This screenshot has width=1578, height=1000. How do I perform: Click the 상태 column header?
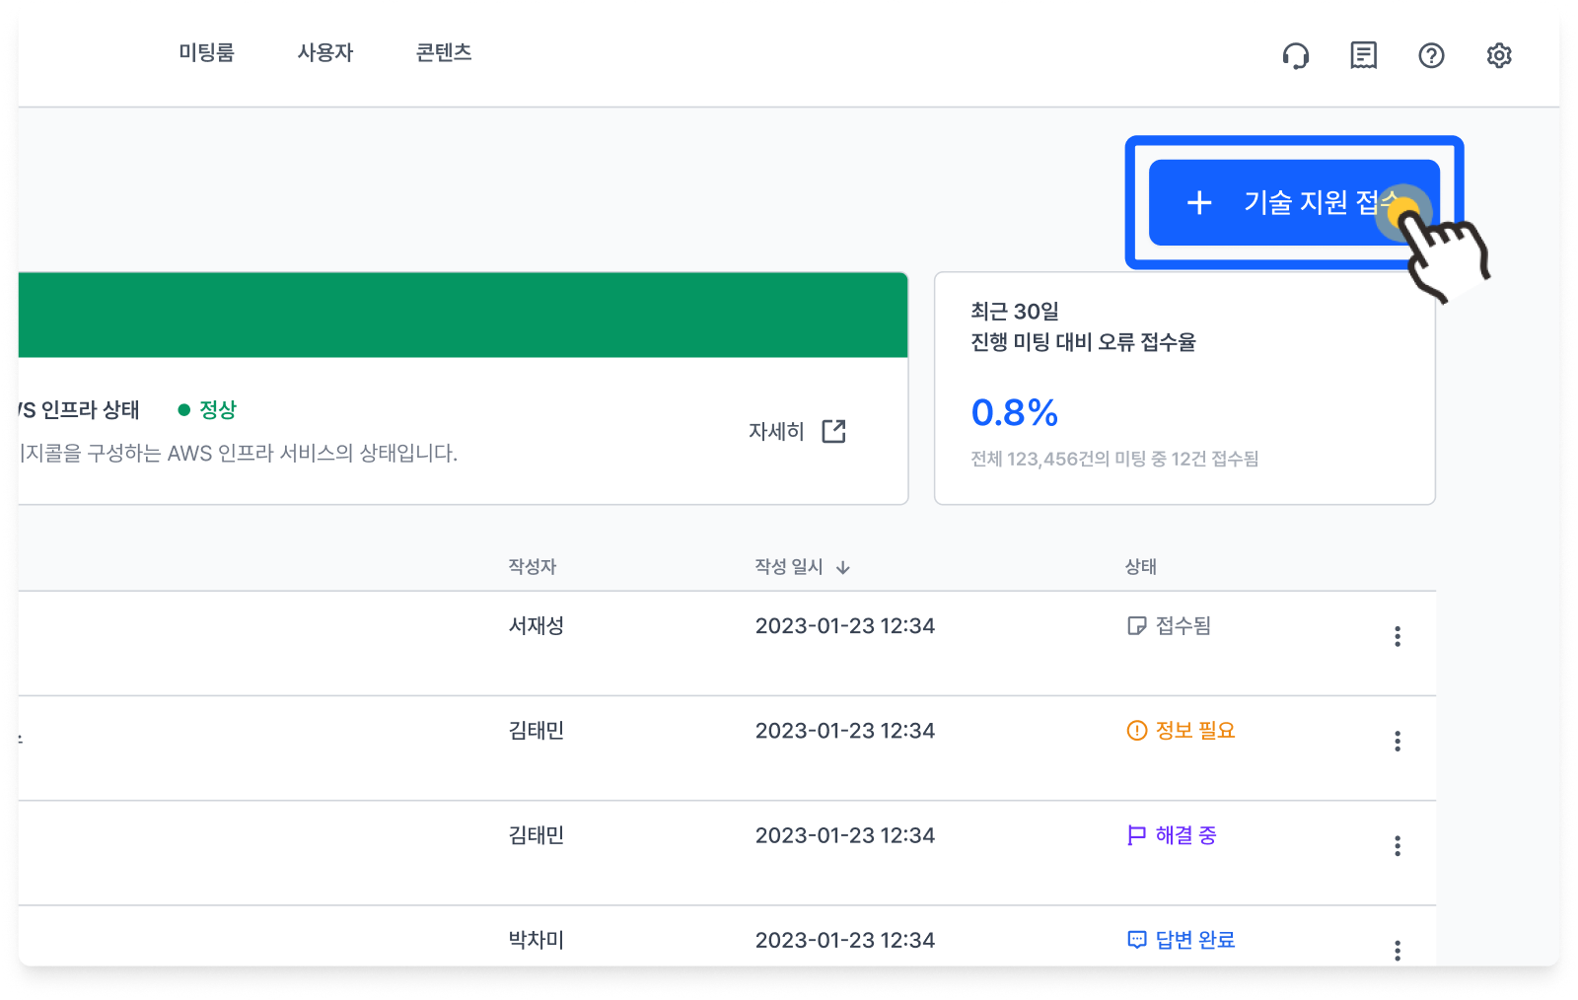pos(1141,566)
